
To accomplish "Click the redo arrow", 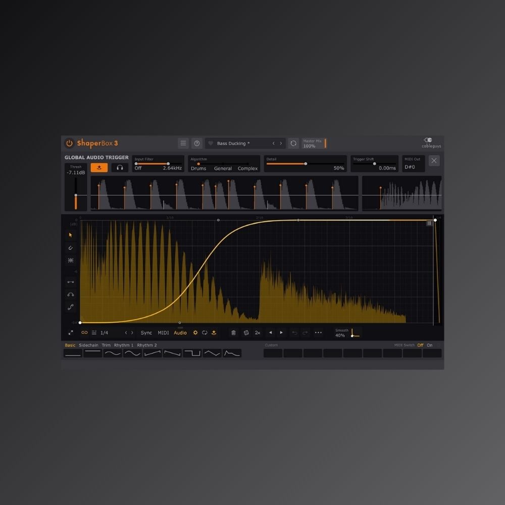I will (305, 333).
